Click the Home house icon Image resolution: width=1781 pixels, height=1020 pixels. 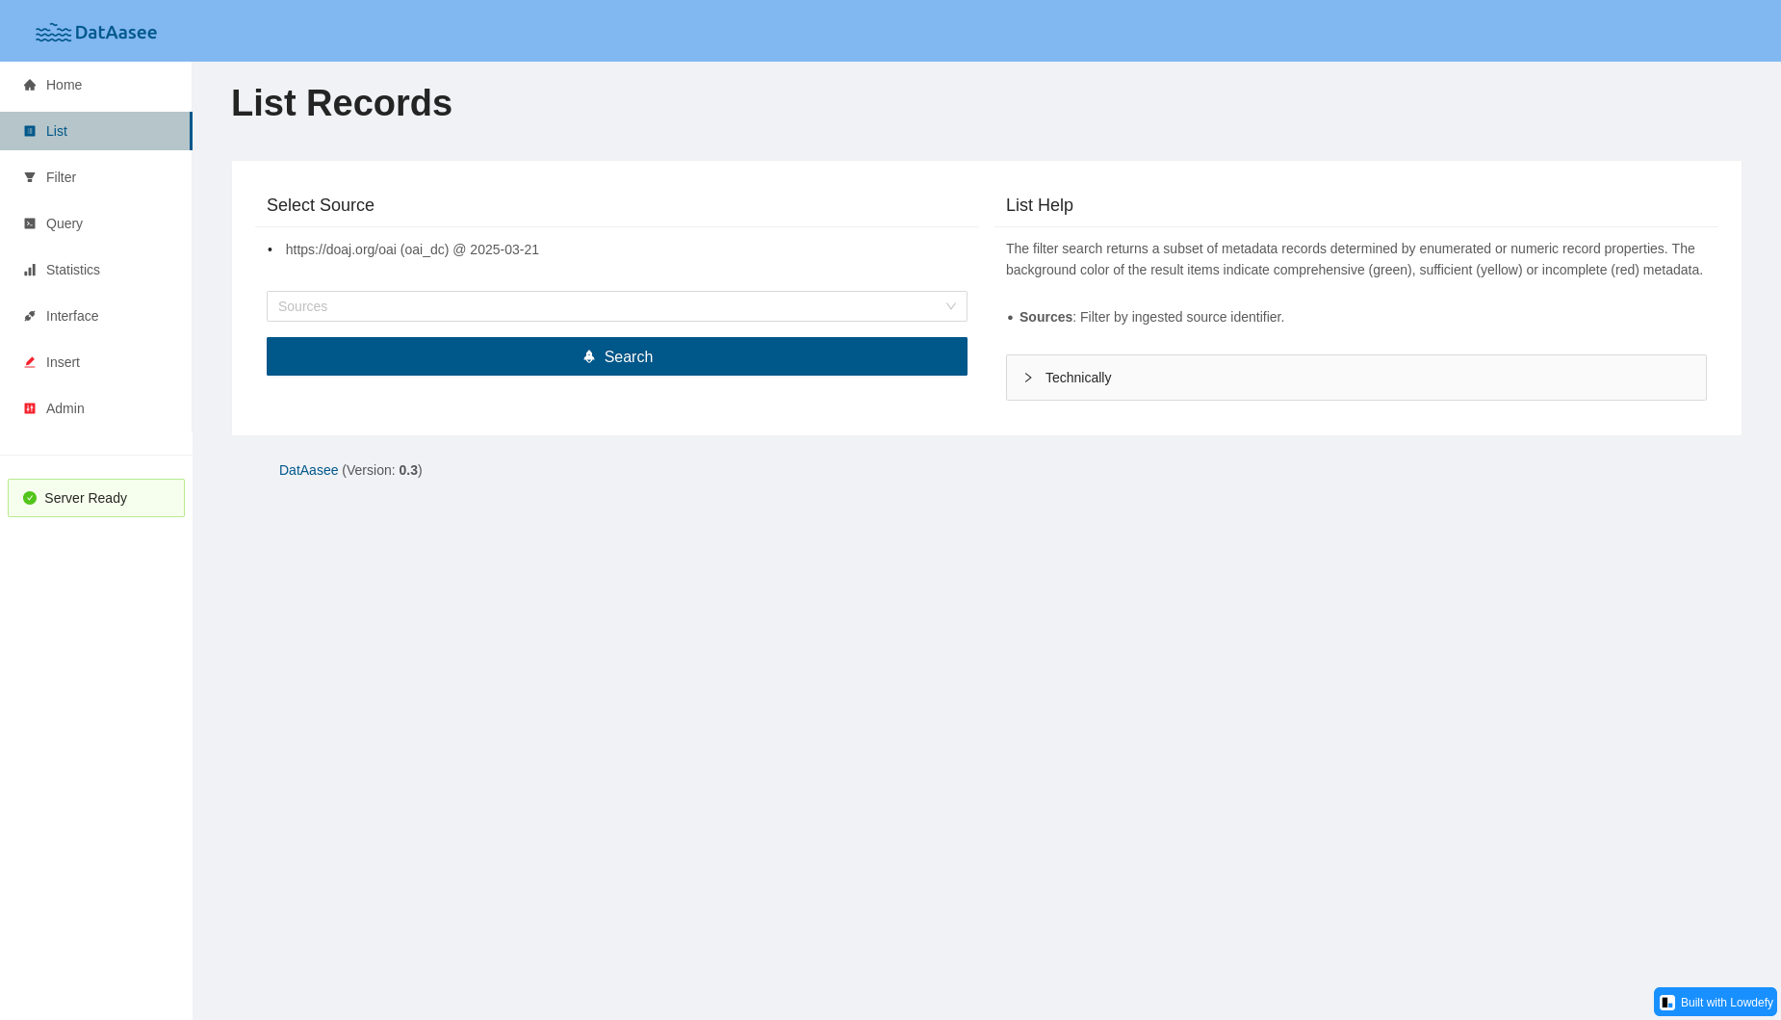click(30, 85)
